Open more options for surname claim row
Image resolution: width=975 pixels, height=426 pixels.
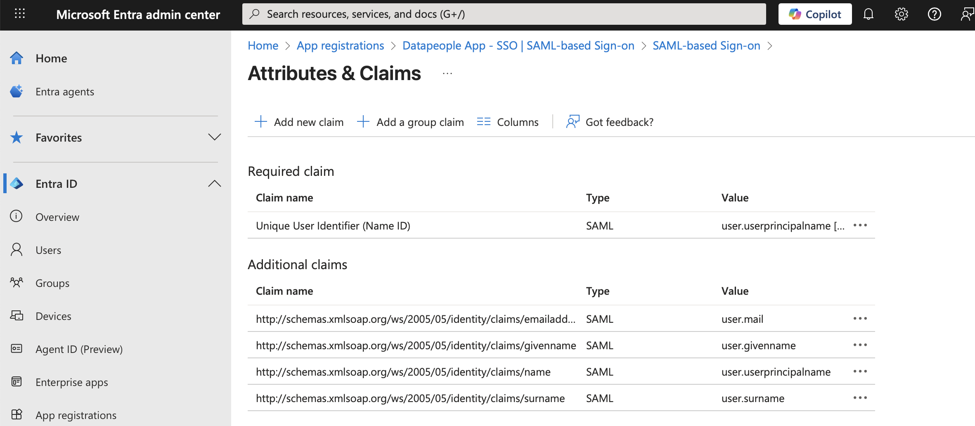(860, 398)
